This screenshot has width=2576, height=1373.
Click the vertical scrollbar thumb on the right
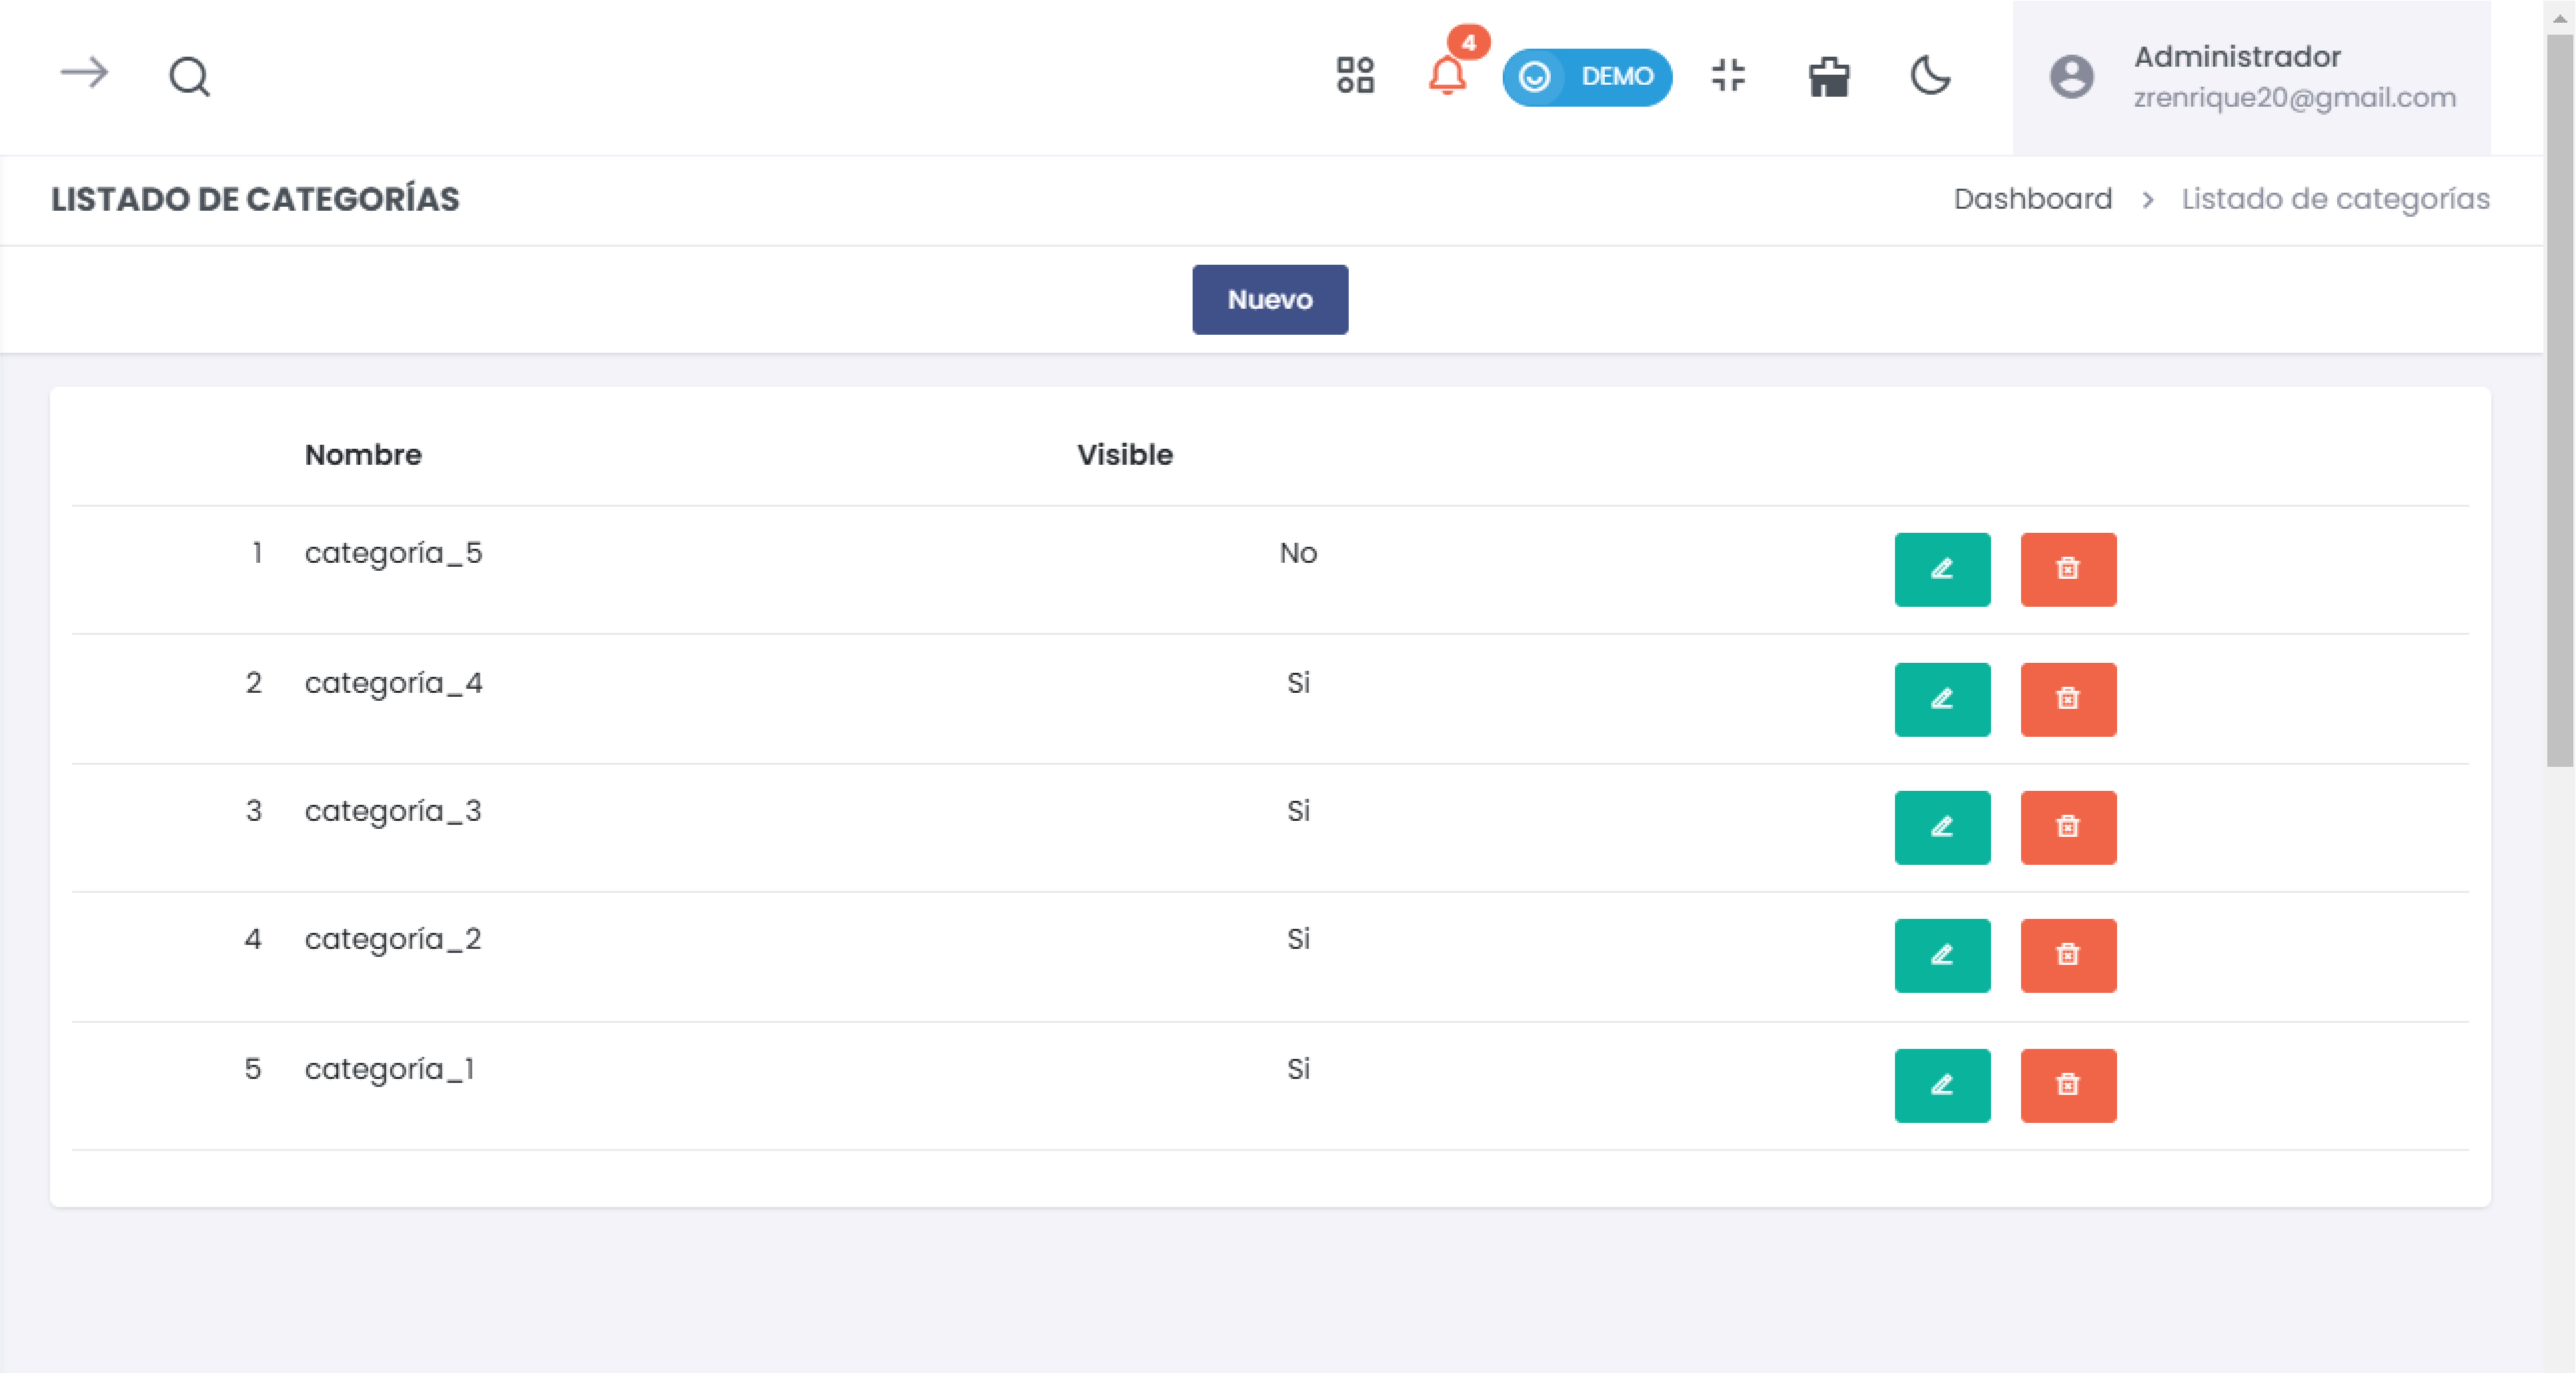click(2559, 400)
